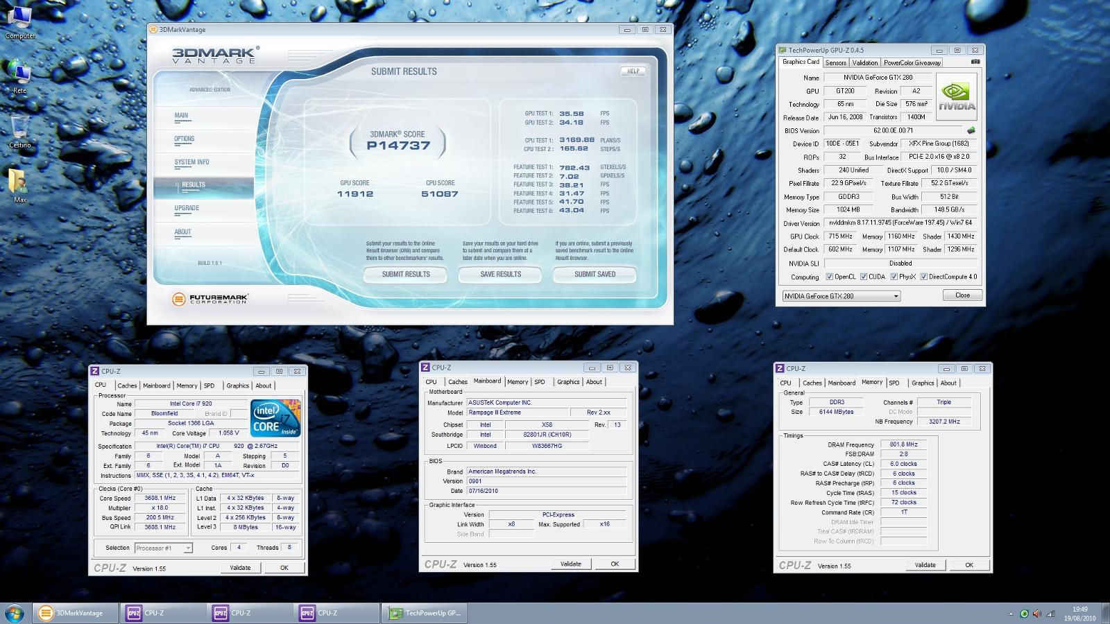Click Validate in the processor CPU-Z window

240,567
